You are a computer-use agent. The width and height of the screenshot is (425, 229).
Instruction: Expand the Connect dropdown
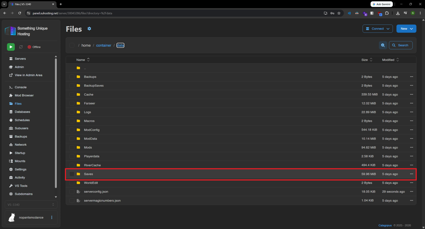tap(377, 29)
